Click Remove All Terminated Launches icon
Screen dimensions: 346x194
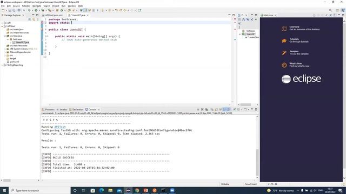(207, 109)
